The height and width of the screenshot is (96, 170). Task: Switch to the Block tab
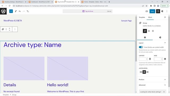(150, 17)
